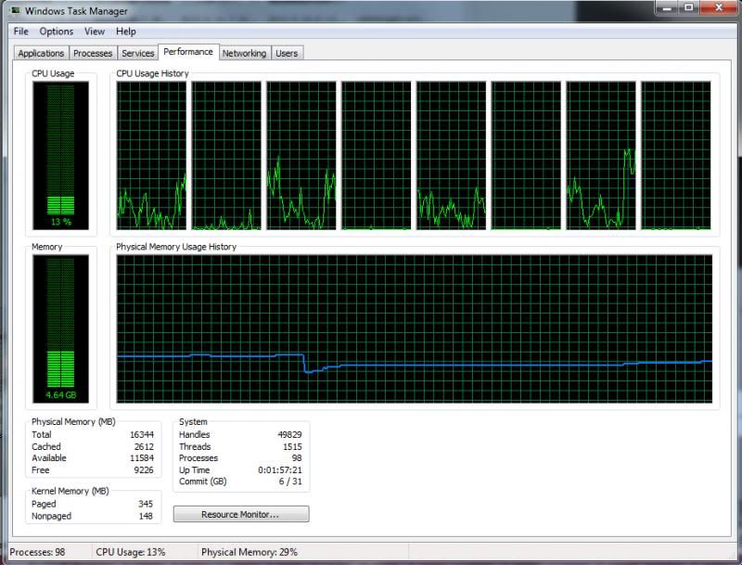The width and height of the screenshot is (742, 565).
Task: Click the Kernel Memory (MB) group label
Action: tap(70, 491)
